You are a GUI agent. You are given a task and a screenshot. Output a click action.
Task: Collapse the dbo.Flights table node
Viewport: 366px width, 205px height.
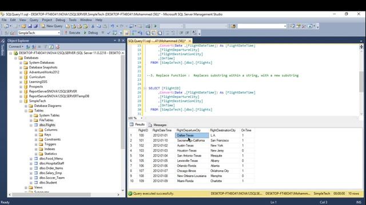click(x=31, y=125)
